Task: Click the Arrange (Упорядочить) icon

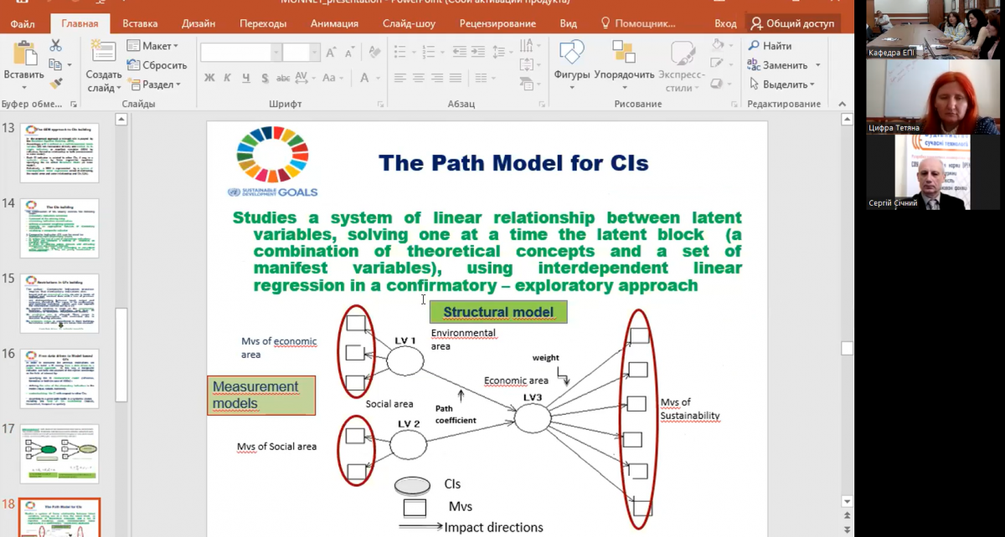Action: (624, 53)
